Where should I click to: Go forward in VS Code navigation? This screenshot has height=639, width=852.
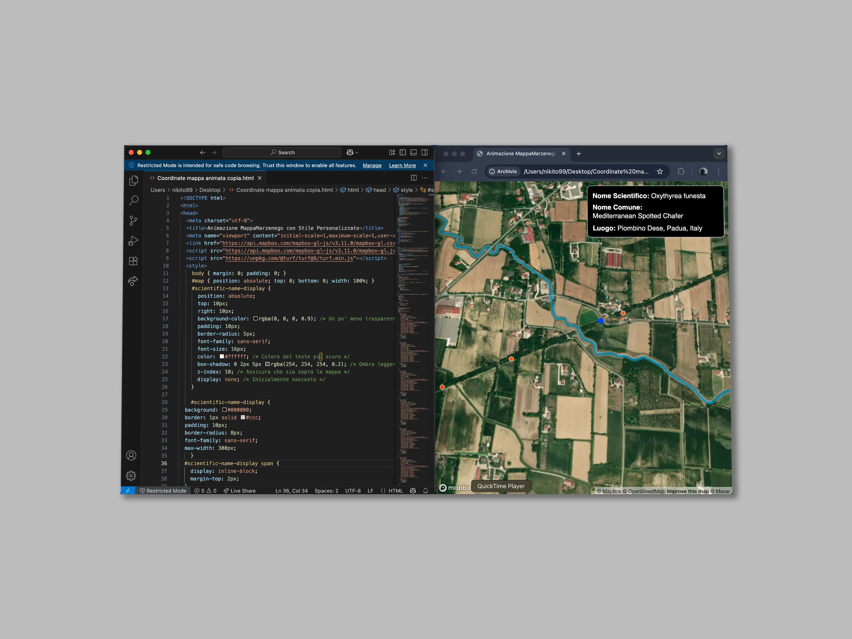pos(214,153)
